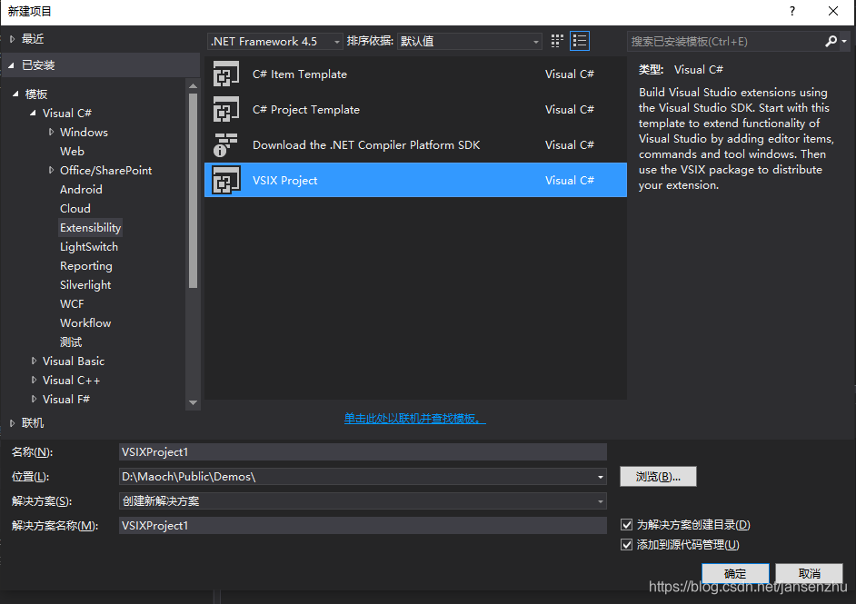The image size is (856, 604).
Task: Select Reporting template category
Action: pos(86,266)
